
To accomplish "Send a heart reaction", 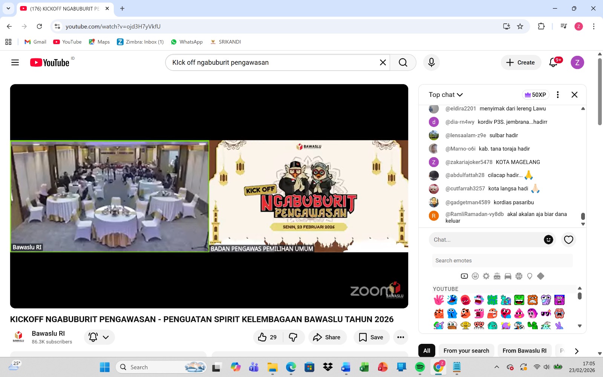I will coord(568,240).
